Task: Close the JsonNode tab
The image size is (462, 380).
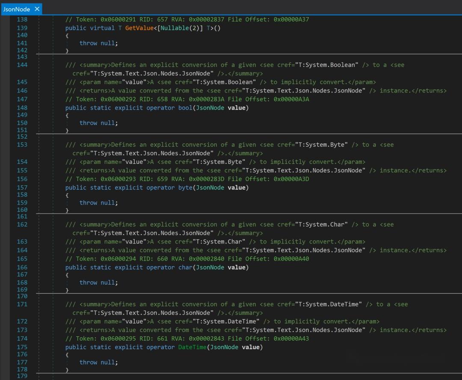Action: click(37, 9)
